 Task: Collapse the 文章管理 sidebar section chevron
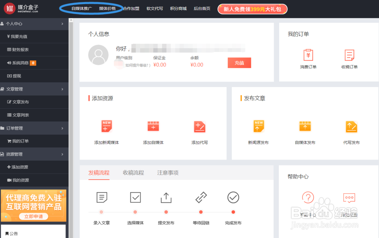tap(63, 89)
